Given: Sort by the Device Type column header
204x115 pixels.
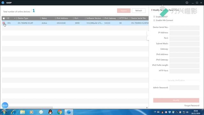Looking at the screenshot, I should (23, 18).
